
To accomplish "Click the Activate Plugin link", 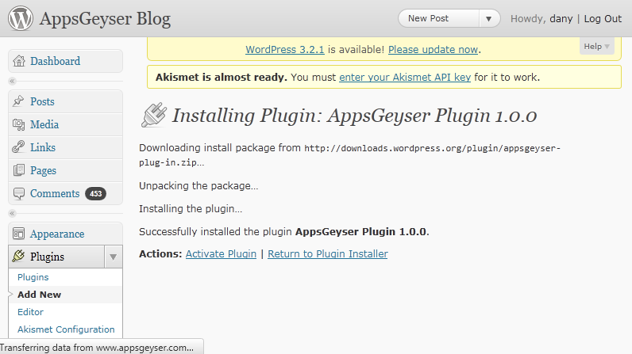I will pyautogui.click(x=221, y=254).
